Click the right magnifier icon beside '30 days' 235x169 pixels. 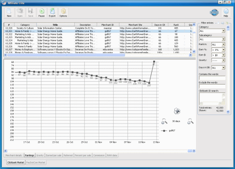190,121
